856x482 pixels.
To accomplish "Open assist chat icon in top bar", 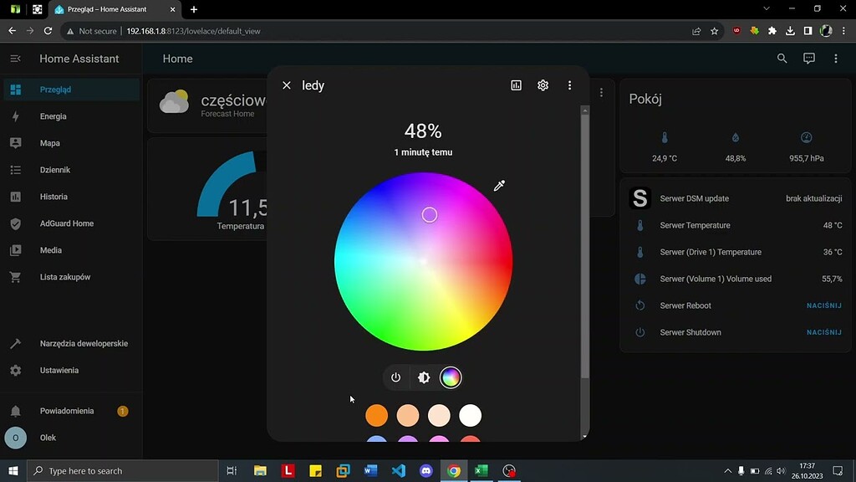I will tap(808, 59).
